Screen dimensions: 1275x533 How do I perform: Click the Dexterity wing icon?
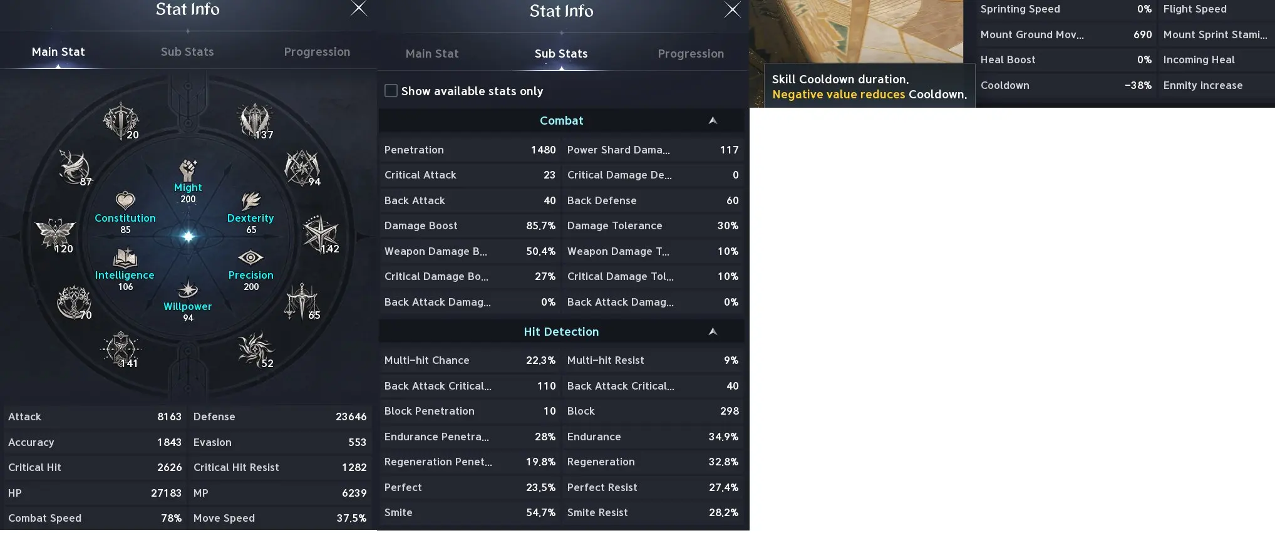tap(250, 200)
